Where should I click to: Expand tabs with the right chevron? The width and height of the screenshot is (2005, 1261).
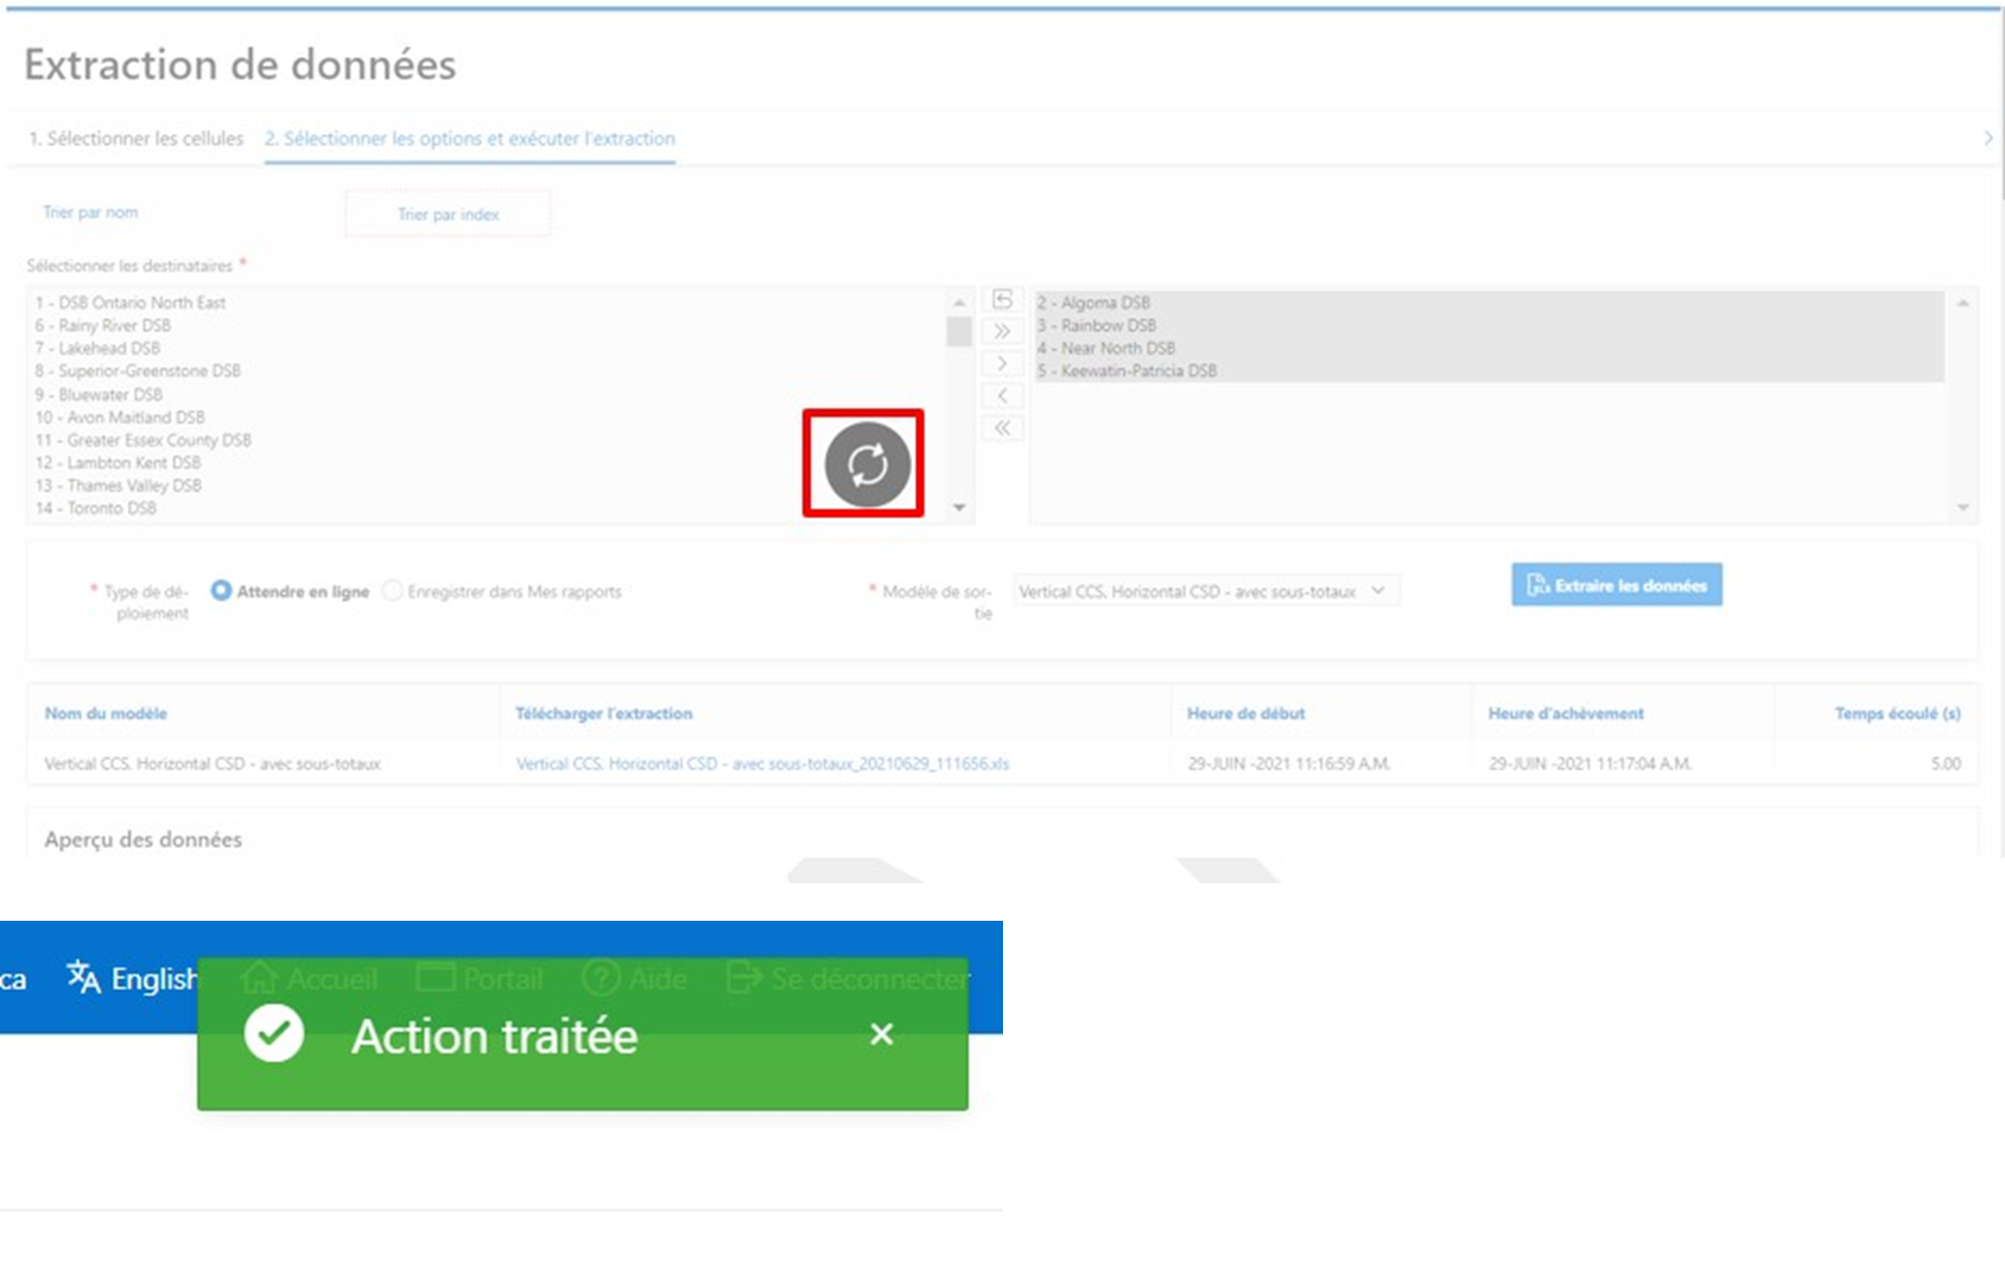click(x=1987, y=138)
